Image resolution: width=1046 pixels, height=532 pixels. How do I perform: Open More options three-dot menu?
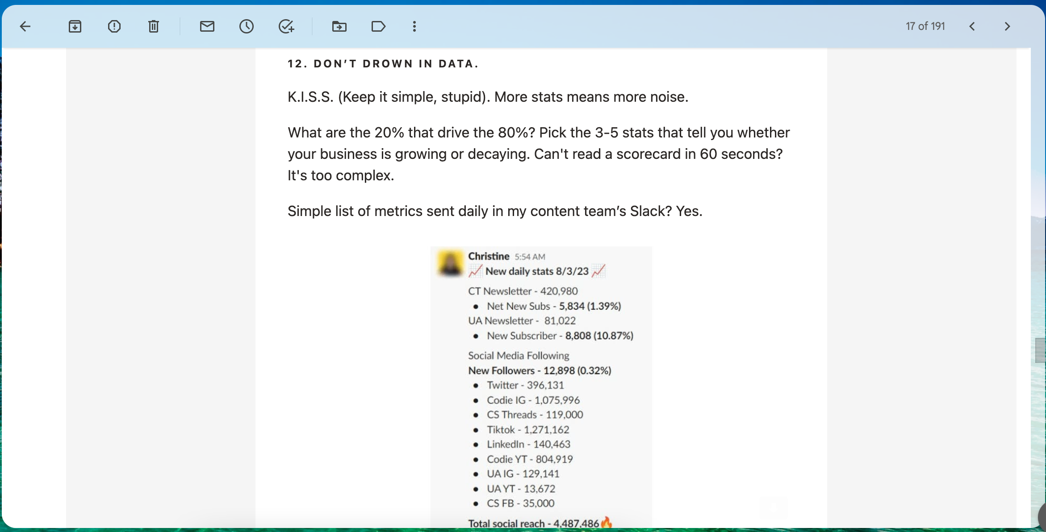[414, 26]
